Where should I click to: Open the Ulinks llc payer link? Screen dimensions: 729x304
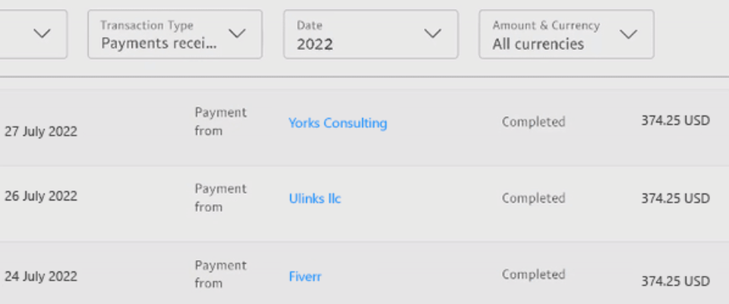314,199
